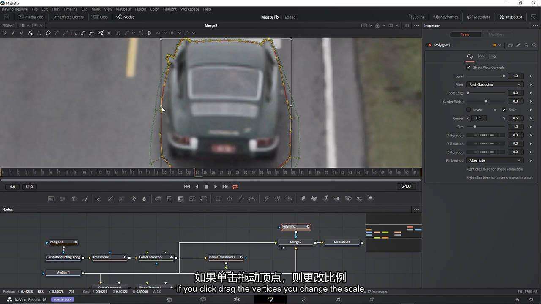Add Brightness Contrast tool from toolbar

[134, 199]
